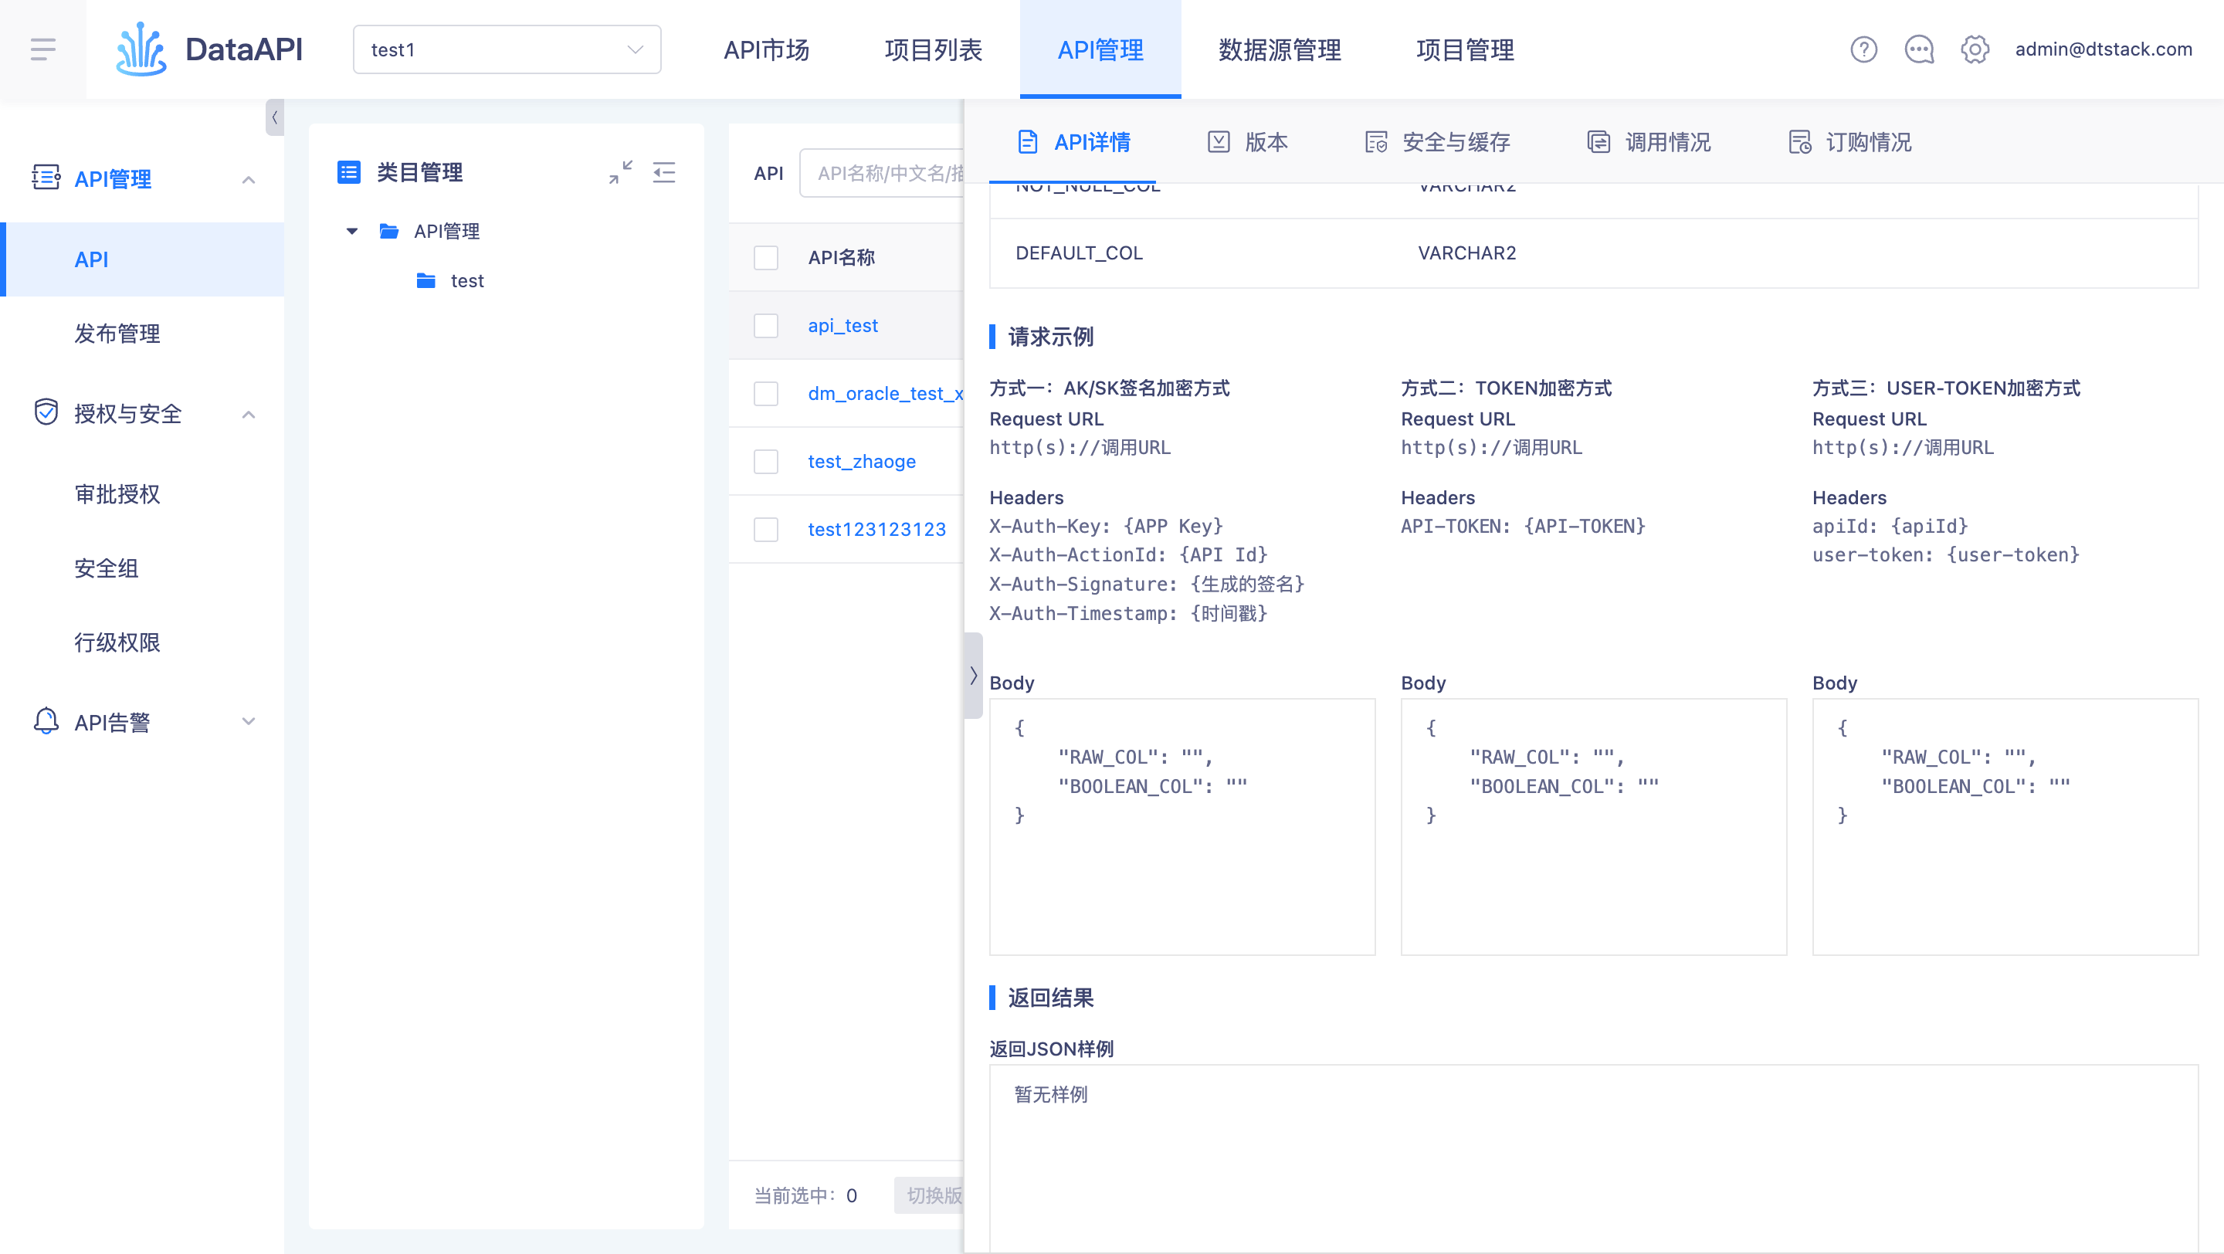This screenshot has height=1254, width=2224.
Task: Open the messages bubble icon near admin account
Action: click(1918, 49)
